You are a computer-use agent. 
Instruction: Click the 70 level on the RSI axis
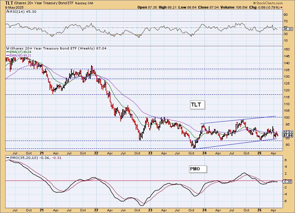click(286, 21)
